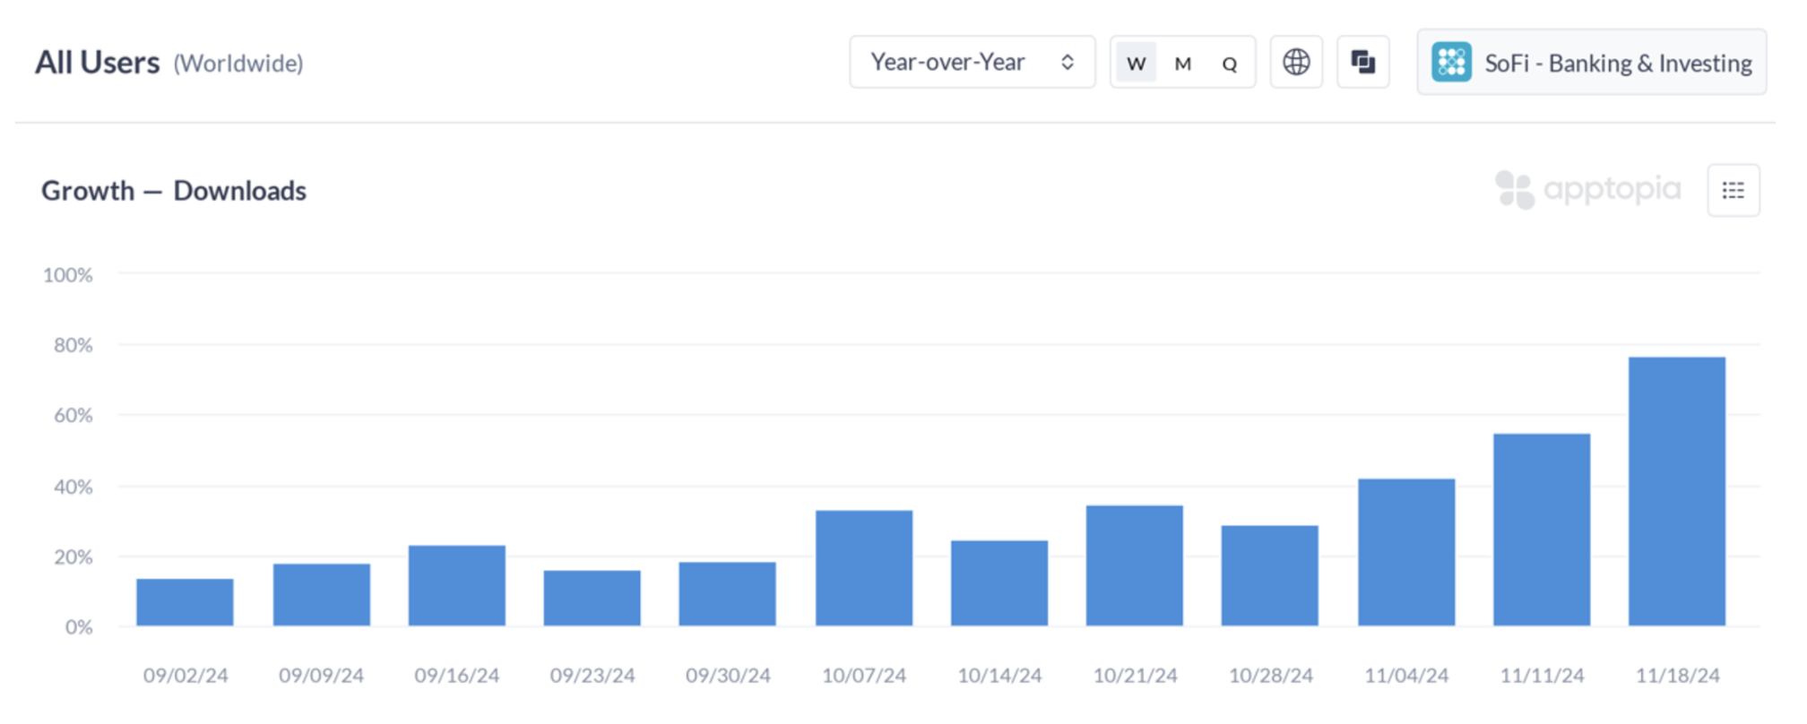Switch to quarterly Q interval

click(x=1230, y=64)
